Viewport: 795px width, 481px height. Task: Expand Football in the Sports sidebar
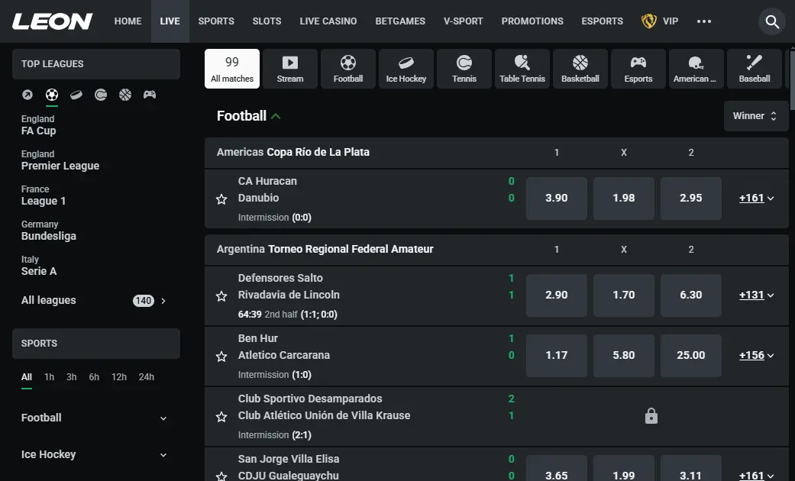[x=94, y=418]
